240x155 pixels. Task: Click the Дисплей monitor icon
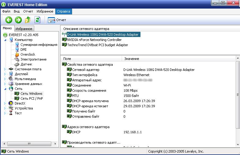tap(11, 74)
